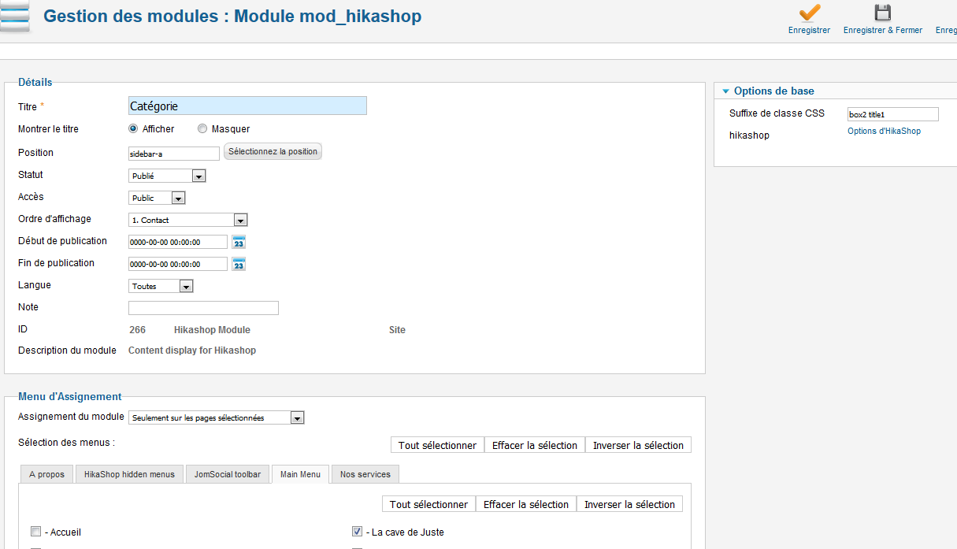Select the Masquer radio button
Image resolution: width=957 pixels, height=549 pixels.
[x=202, y=128]
